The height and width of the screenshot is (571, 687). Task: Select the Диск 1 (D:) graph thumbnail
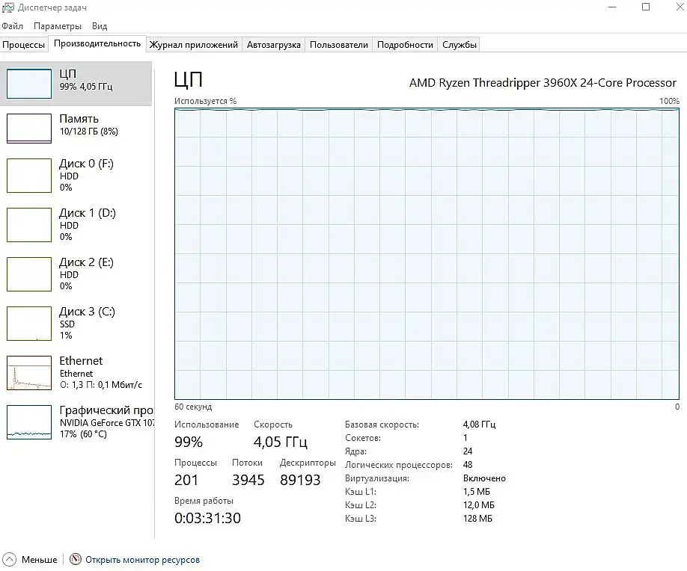29,225
